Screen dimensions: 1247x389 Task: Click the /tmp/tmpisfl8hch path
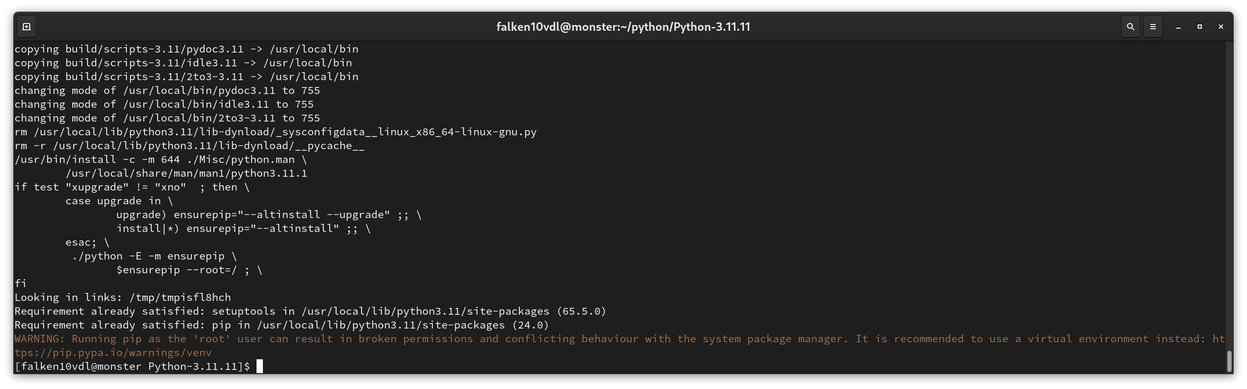180,297
